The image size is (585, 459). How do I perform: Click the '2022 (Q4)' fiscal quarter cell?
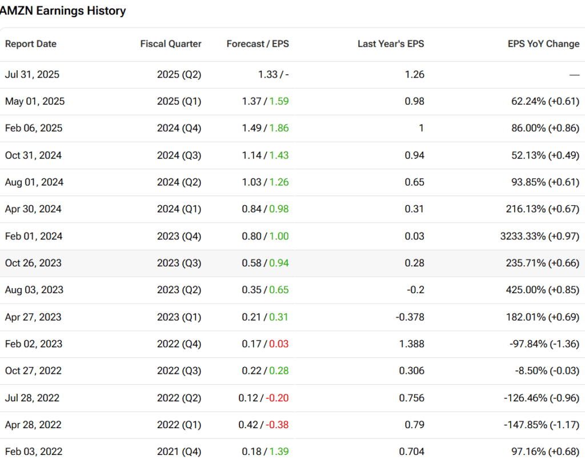[179, 344]
